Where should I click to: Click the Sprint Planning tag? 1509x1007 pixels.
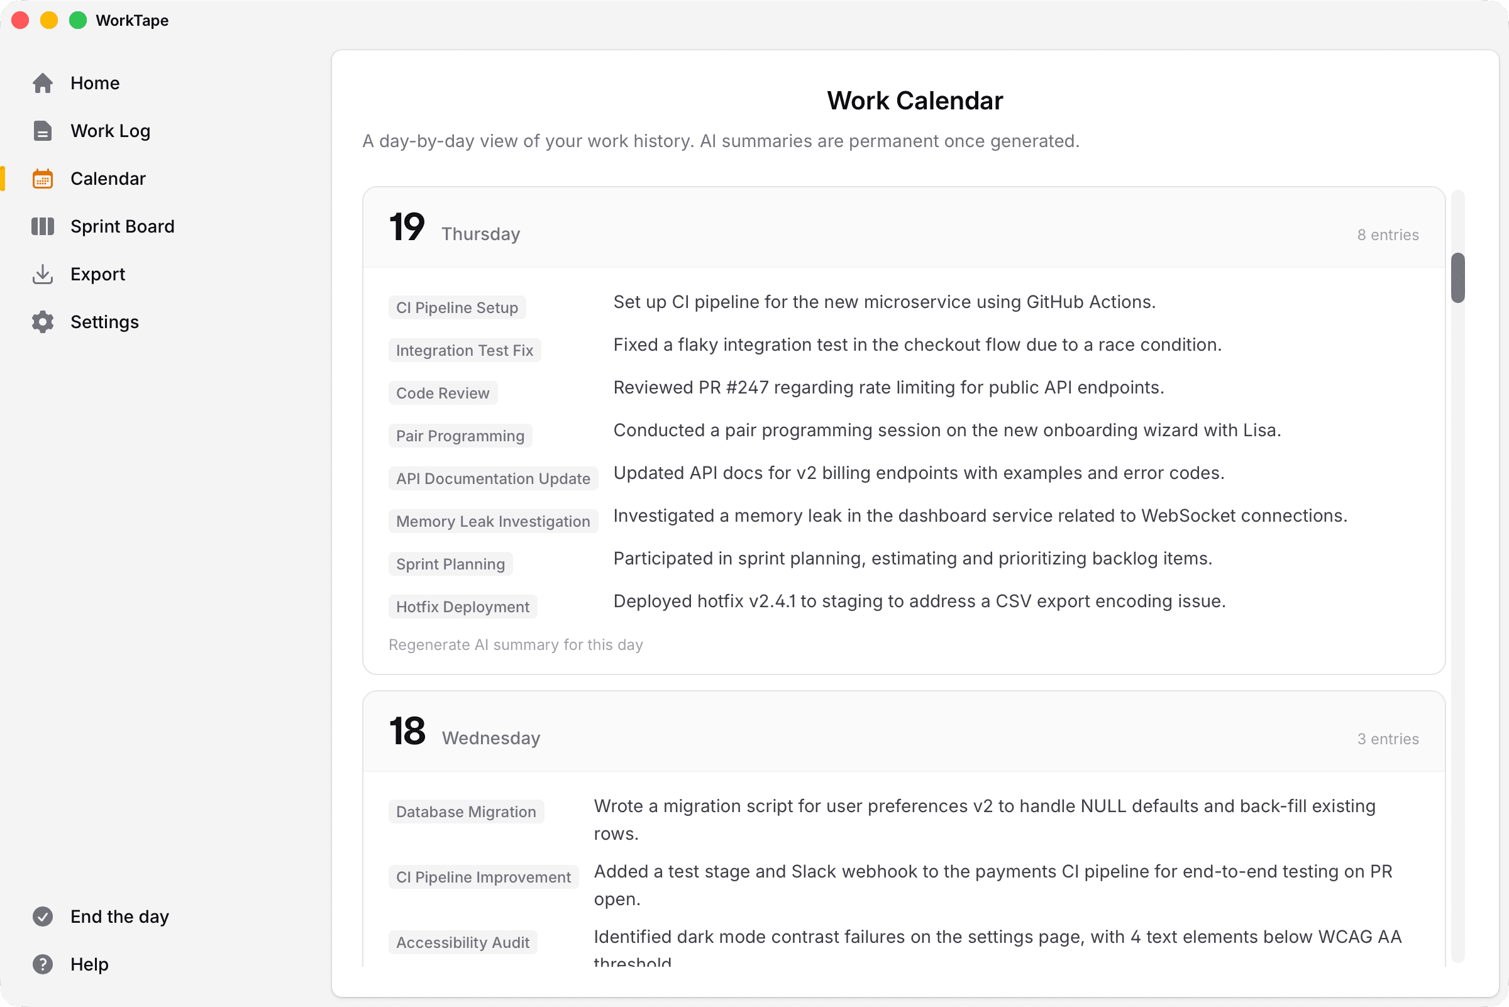(x=450, y=564)
